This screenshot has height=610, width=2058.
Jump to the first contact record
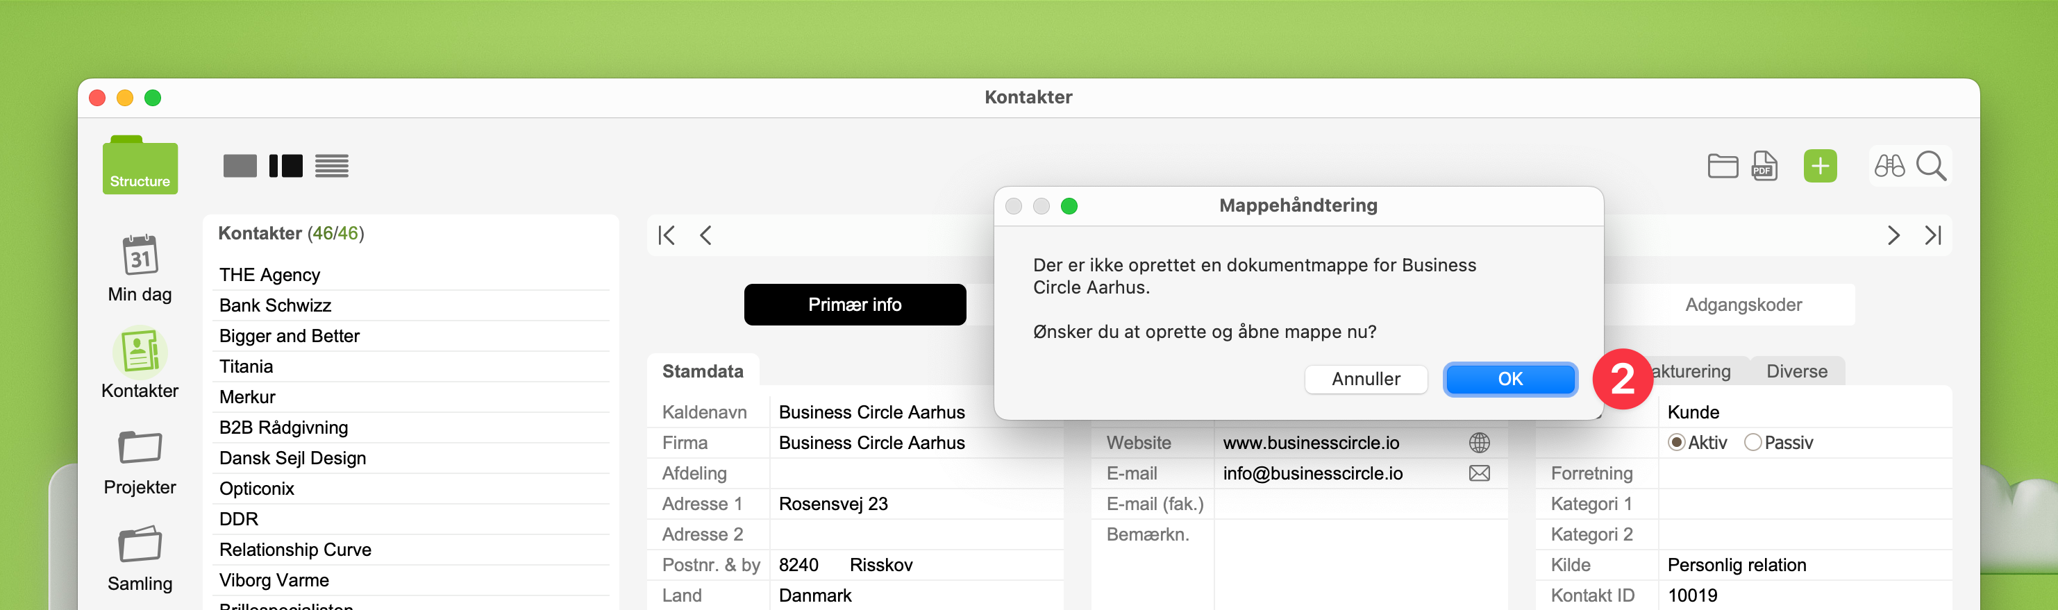coord(667,235)
